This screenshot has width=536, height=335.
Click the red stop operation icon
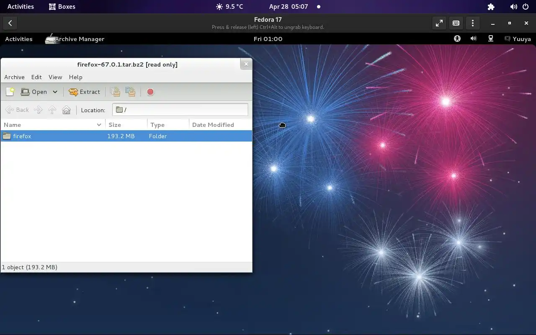point(150,92)
